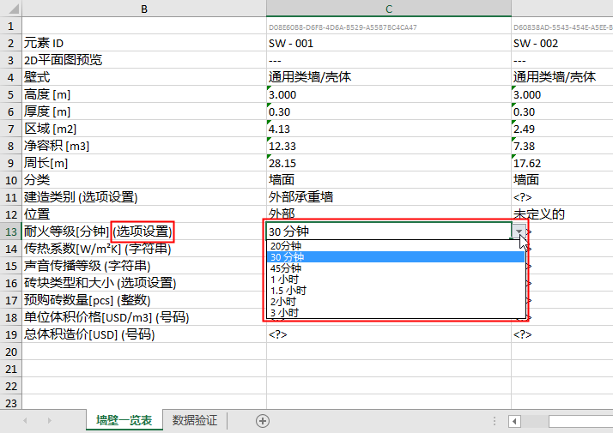
Task: Click the <?> cell in row 19 column C
Action: pyautogui.click(x=389, y=334)
